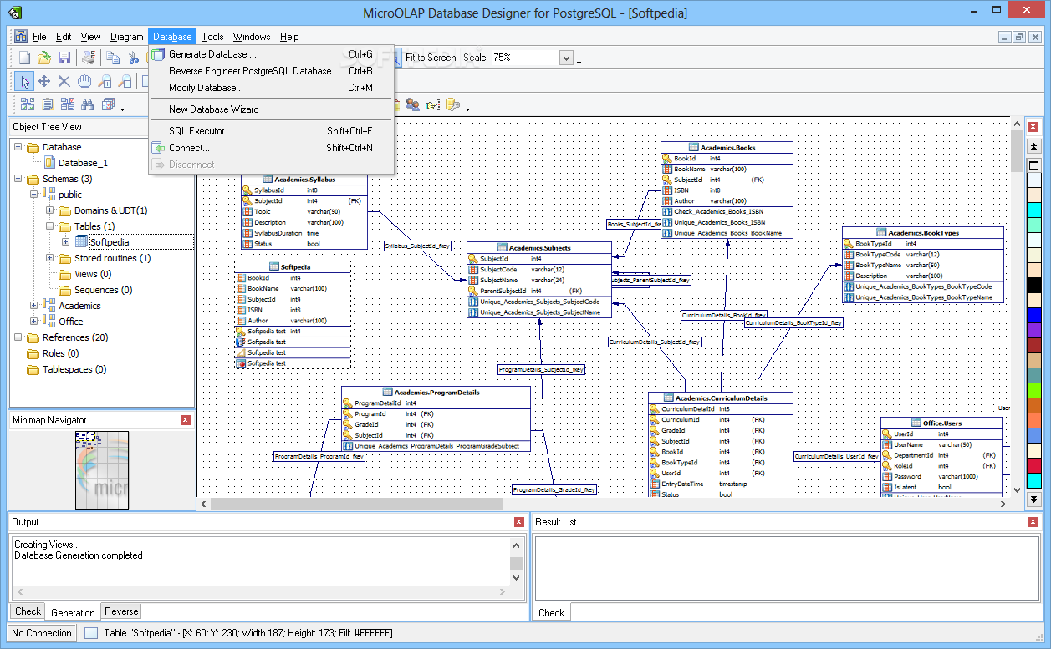Viewport: 1051px width, 649px height.
Task: Click the minimap navigator thumbnail
Action: tap(102, 470)
